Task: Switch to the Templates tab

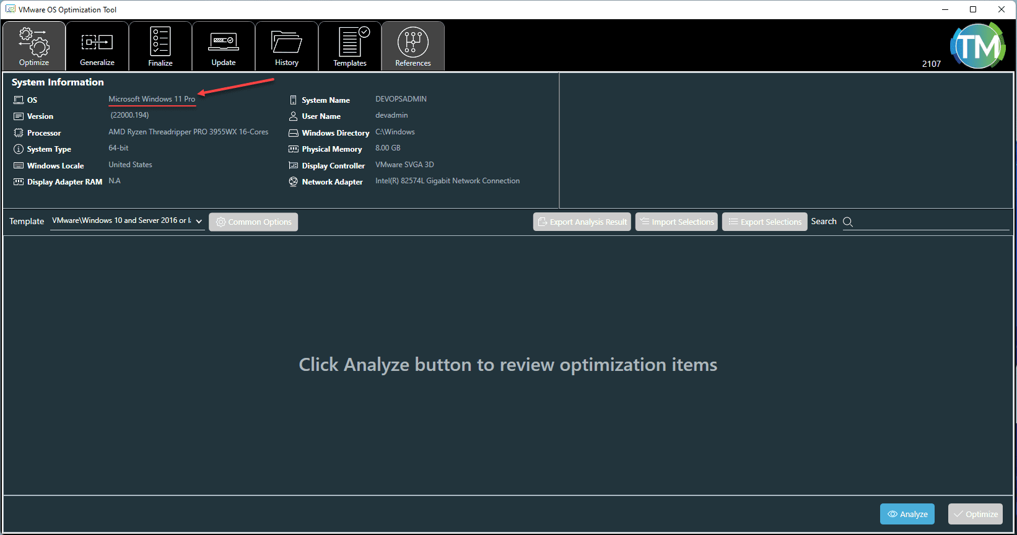Action: tap(350, 46)
